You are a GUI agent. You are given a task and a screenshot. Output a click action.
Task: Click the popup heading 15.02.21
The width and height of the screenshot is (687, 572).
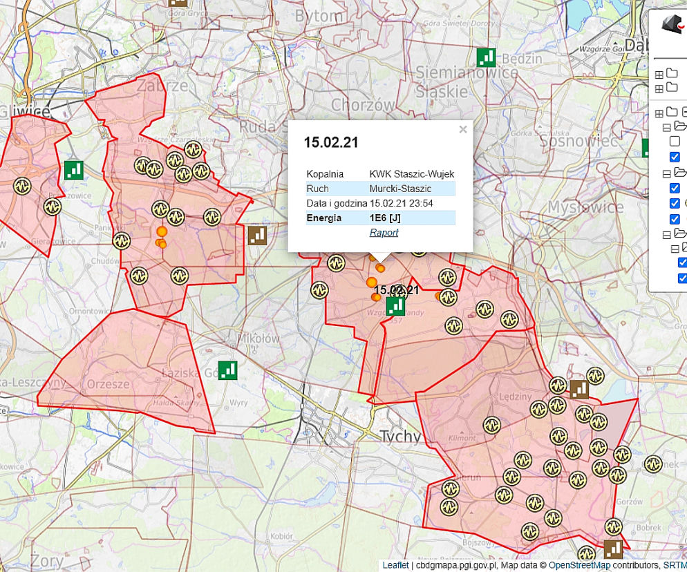(x=331, y=142)
